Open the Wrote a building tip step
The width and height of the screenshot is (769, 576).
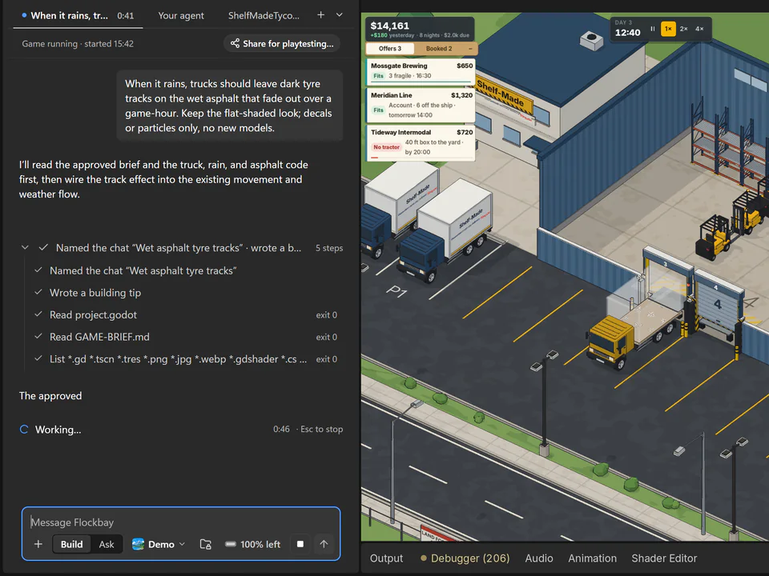click(x=185, y=293)
